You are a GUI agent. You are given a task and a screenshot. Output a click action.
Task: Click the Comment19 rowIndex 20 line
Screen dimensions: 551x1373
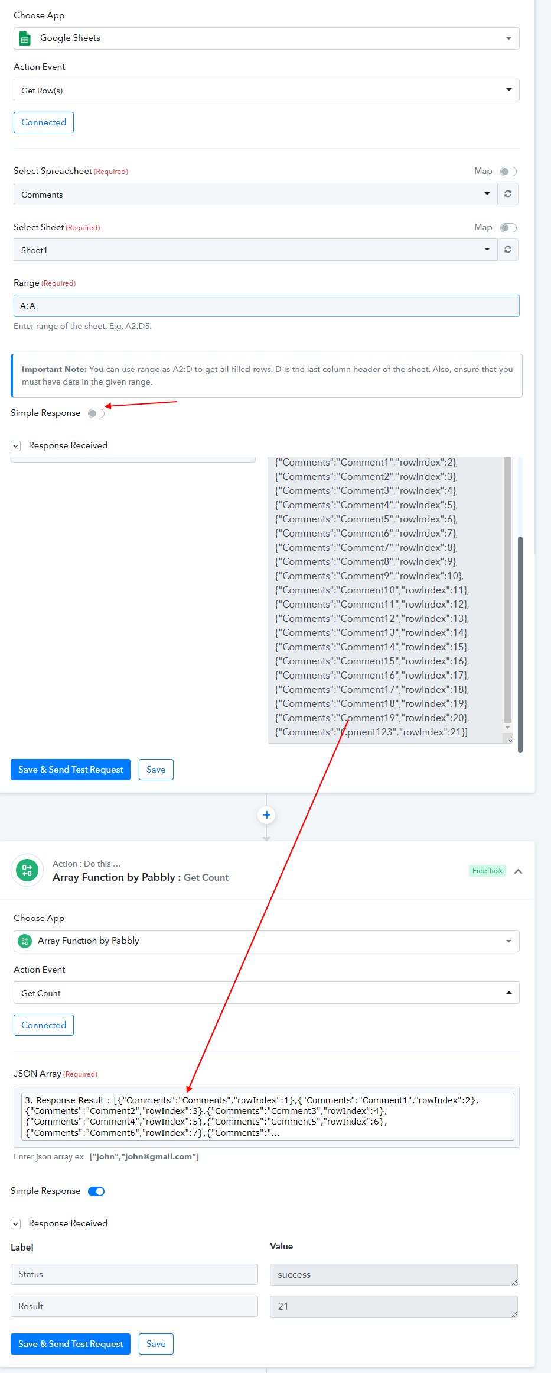point(372,718)
